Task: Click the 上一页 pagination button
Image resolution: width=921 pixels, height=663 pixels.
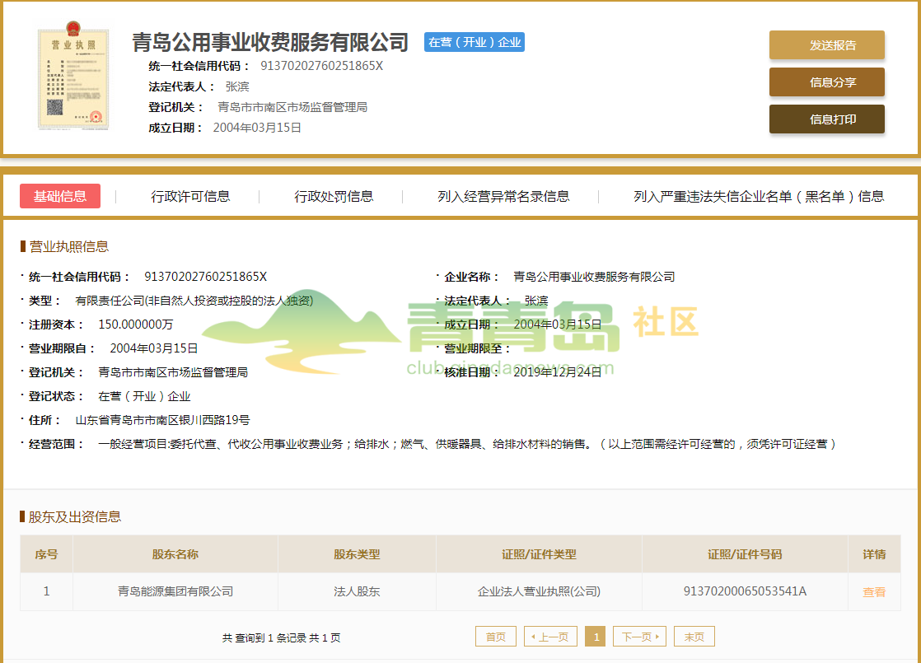Action: (550, 637)
